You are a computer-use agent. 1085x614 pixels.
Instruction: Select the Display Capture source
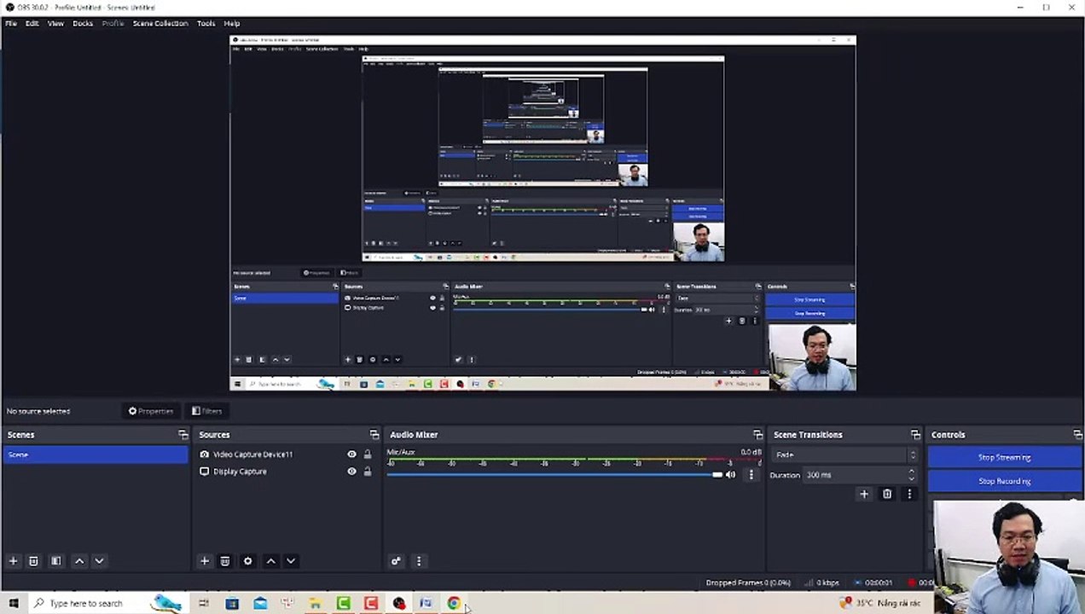click(x=240, y=472)
